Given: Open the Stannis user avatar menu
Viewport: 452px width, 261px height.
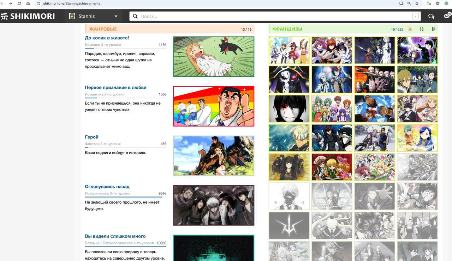Looking at the screenshot, I should pyautogui.click(x=72, y=16).
